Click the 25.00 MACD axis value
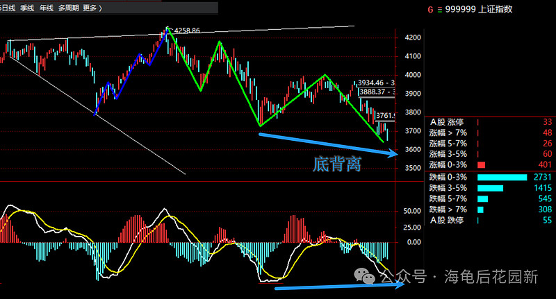Image resolution: width=556 pixels, height=299 pixels. click(x=412, y=227)
